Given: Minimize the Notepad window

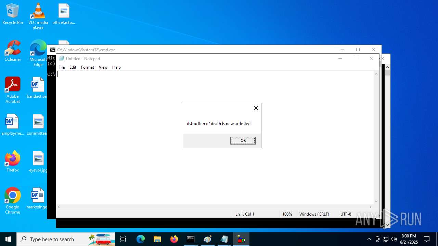Looking at the screenshot, I should tap(340, 58).
